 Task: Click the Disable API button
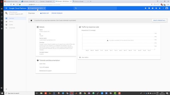[x=45, y=13]
